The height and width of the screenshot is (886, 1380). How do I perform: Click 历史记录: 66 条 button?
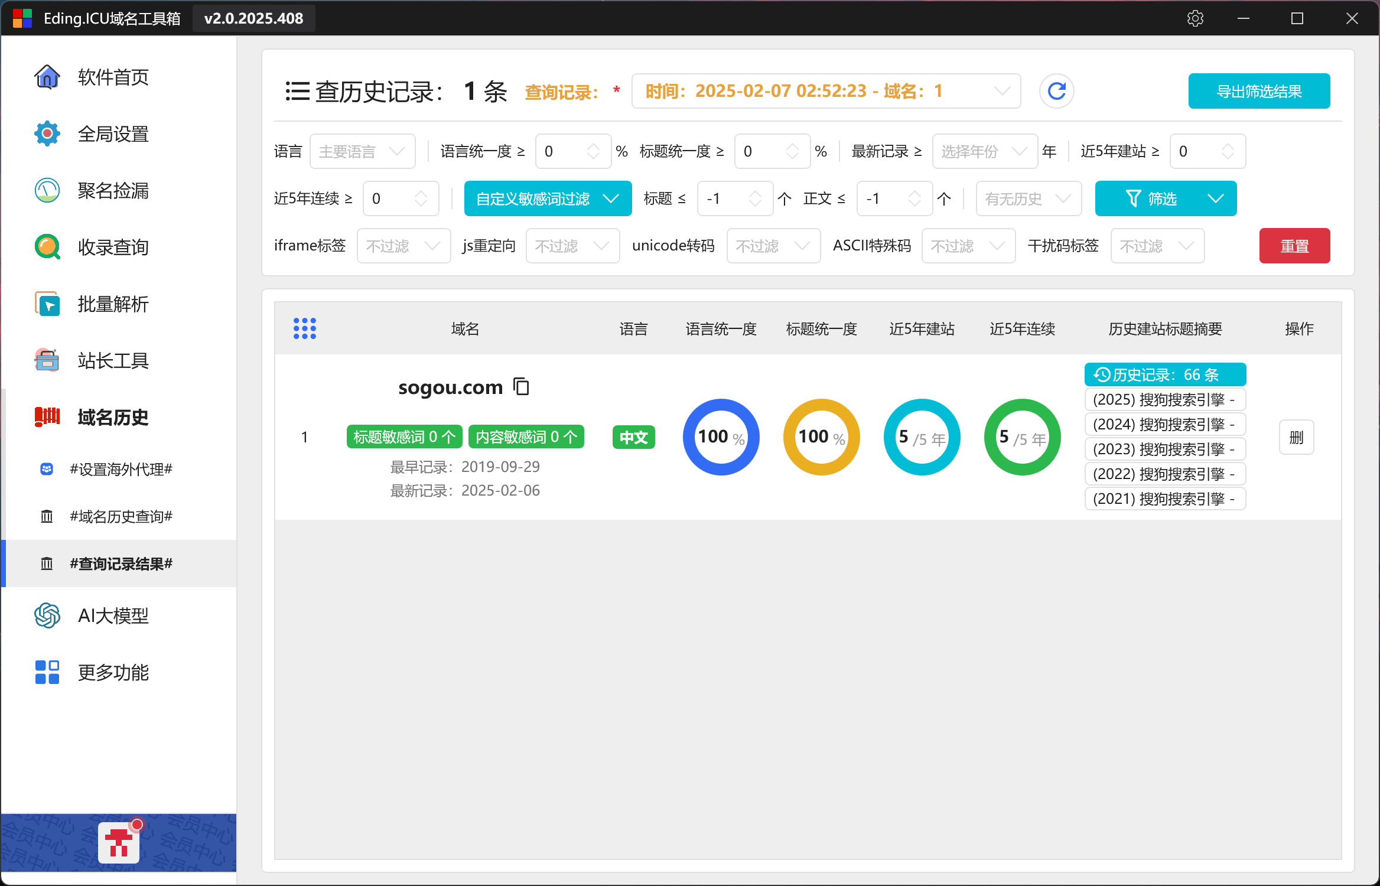pyautogui.click(x=1165, y=374)
